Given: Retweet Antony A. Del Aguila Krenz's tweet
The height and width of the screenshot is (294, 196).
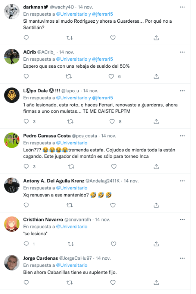Looking at the screenshot, I should [x=69, y=205].
